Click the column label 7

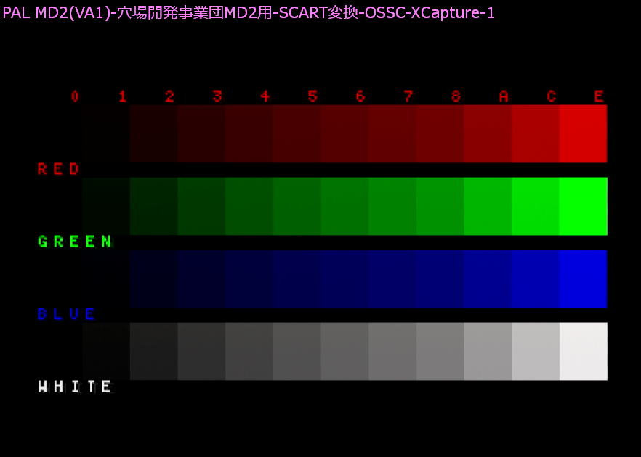[408, 96]
